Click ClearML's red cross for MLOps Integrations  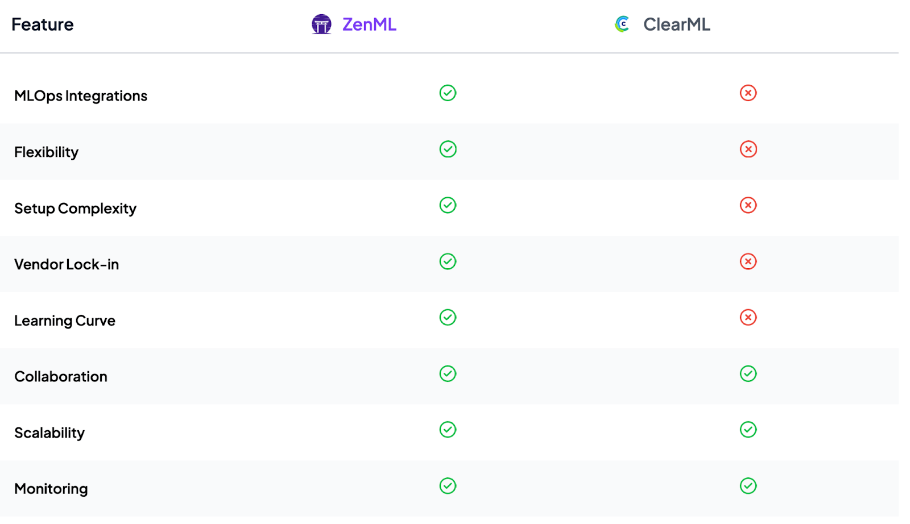pos(748,93)
